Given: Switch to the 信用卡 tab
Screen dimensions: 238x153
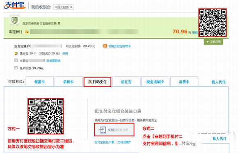Looking at the screenshot, I should point(69,82).
